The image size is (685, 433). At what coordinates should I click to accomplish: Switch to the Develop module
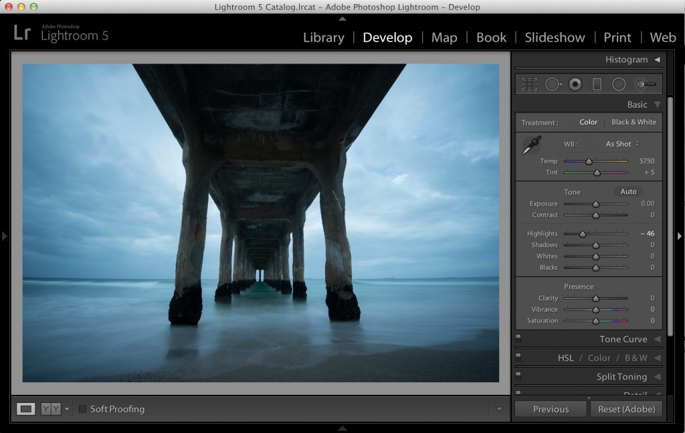coord(387,37)
